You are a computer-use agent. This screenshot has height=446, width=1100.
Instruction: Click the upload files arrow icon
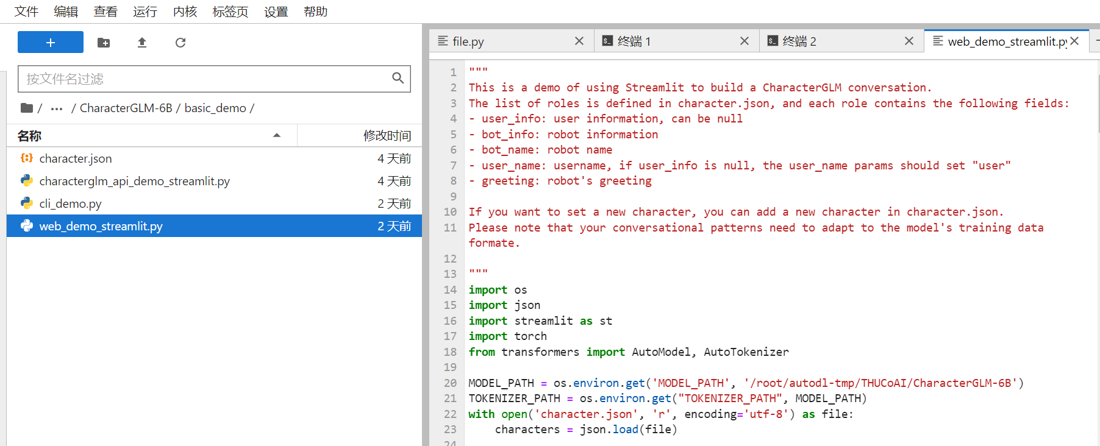142,43
